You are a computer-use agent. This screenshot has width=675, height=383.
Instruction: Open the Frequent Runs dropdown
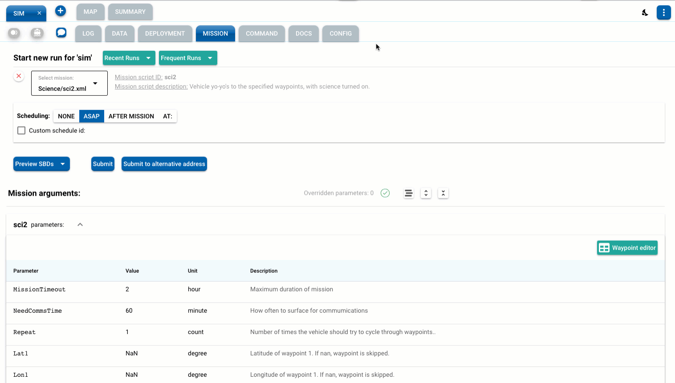pyautogui.click(x=187, y=58)
